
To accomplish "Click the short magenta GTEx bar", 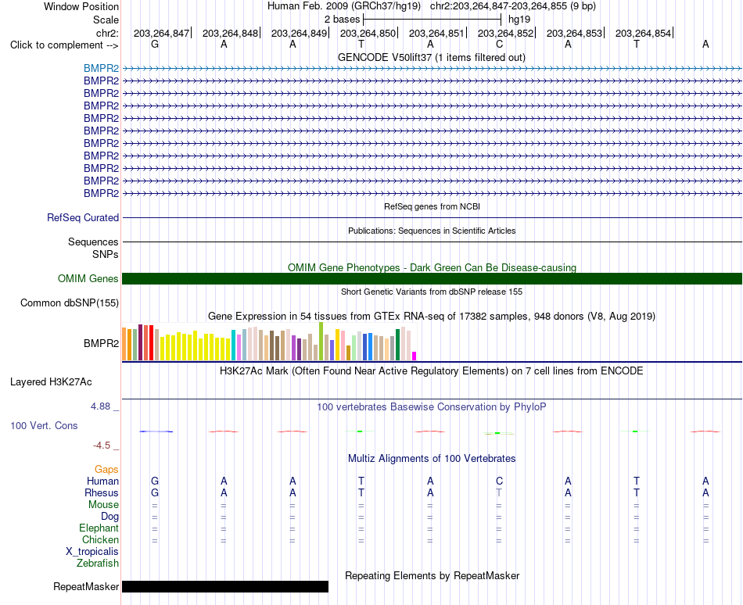I will click(x=415, y=356).
